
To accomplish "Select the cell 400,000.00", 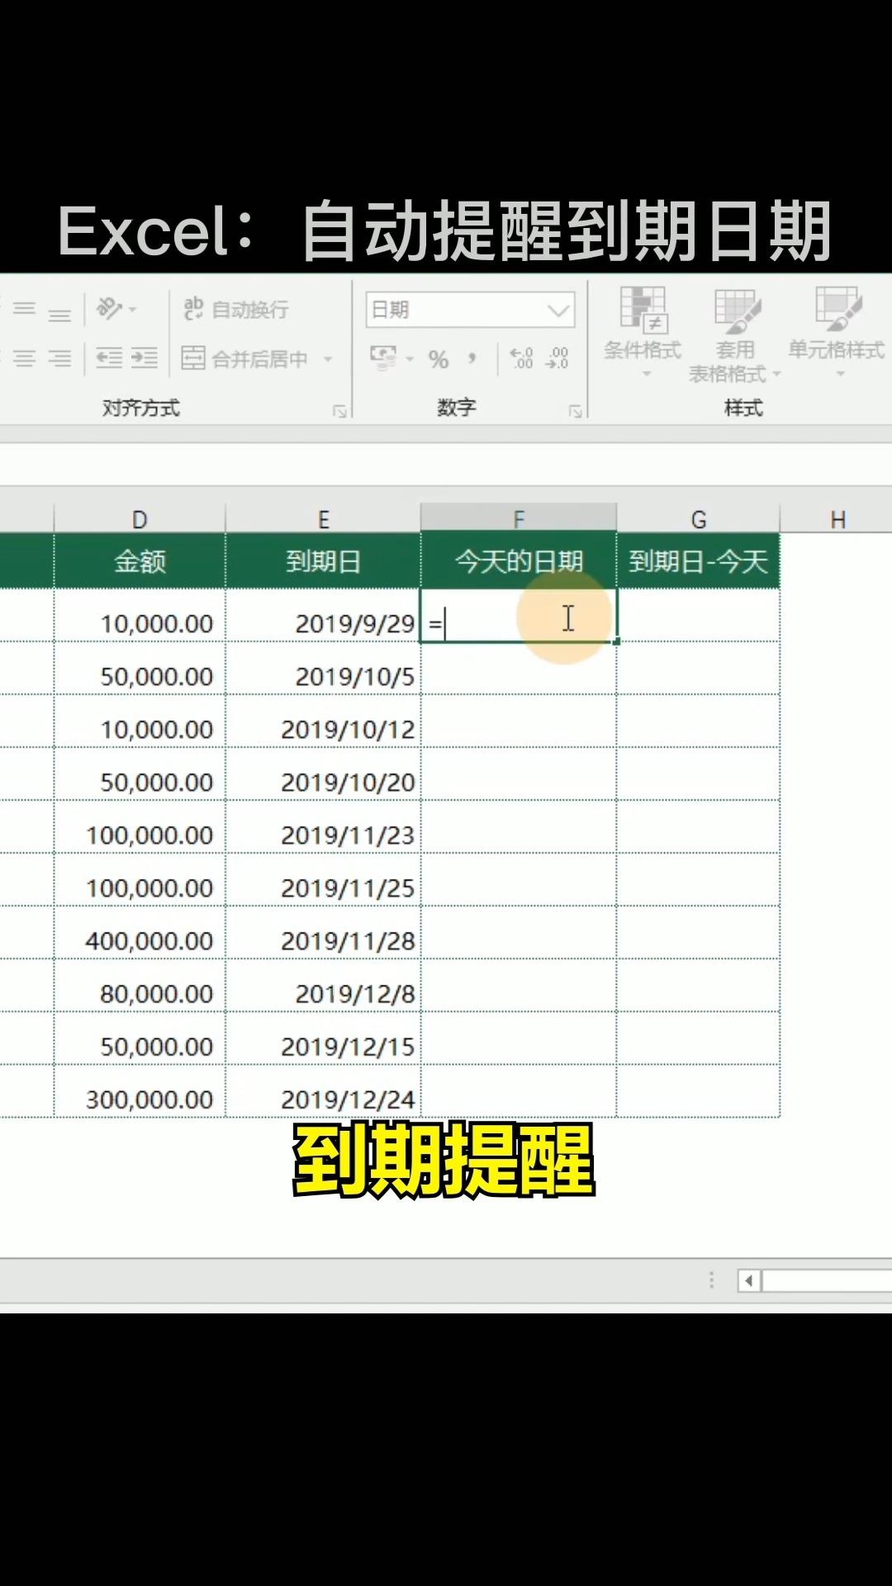I will 140,933.
